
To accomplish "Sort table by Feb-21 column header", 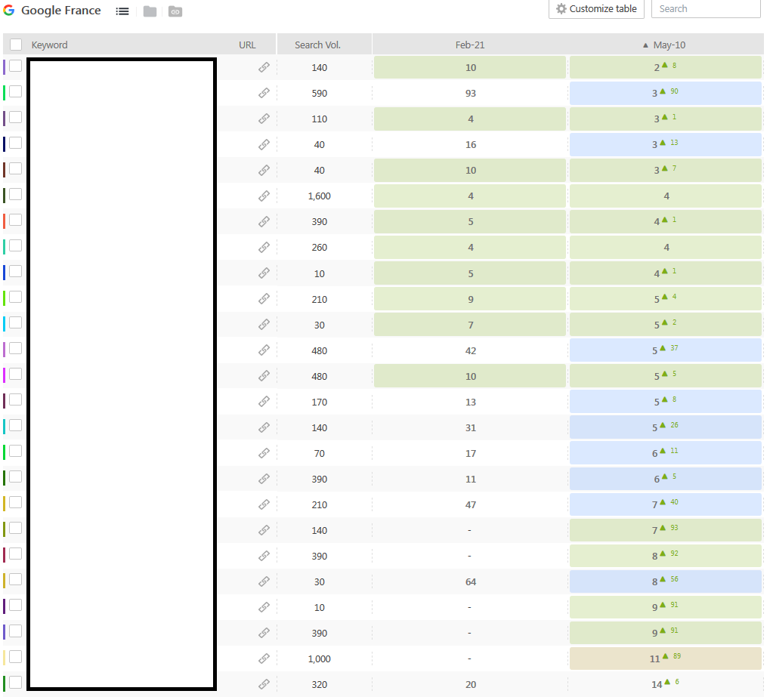I will [x=470, y=45].
